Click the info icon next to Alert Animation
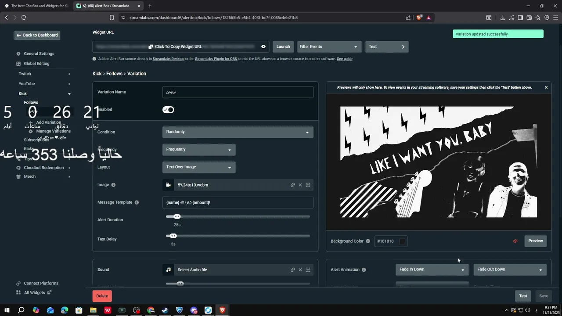The height and width of the screenshot is (316, 562). pyautogui.click(x=364, y=269)
